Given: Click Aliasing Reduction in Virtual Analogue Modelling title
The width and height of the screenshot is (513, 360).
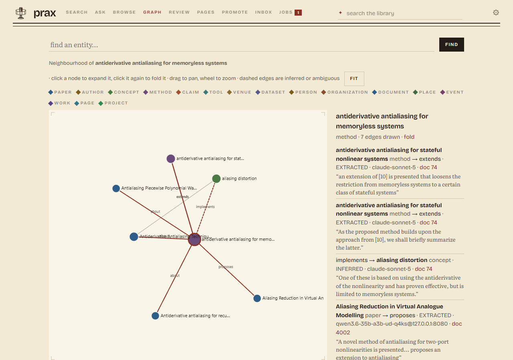Looking at the screenshot, I should 390,311.
